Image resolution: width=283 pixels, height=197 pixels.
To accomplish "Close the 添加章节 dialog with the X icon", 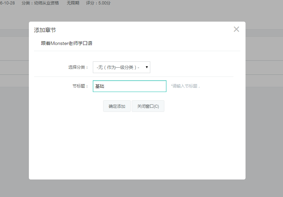I will click(x=236, y=29).
